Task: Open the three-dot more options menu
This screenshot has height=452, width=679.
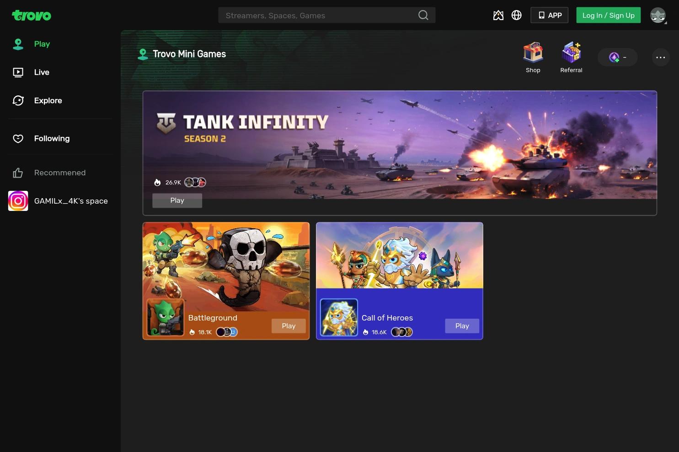Action: [661, 58]
